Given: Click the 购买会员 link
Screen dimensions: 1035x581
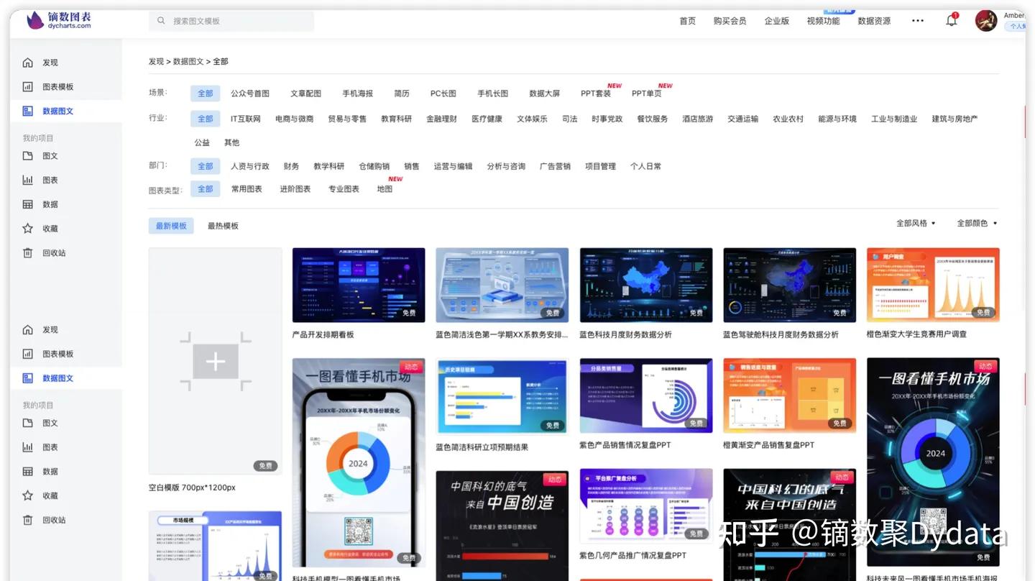Looking at the screenshot, I should [730, 20].
